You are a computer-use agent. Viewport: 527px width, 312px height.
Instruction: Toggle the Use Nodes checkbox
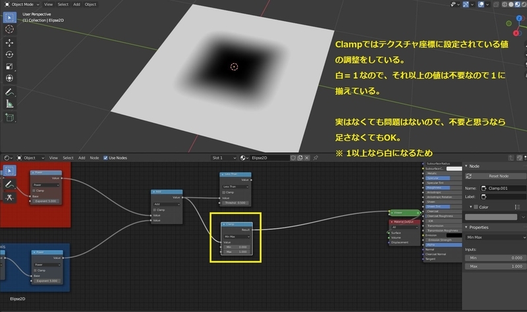[x=105, y=158]
